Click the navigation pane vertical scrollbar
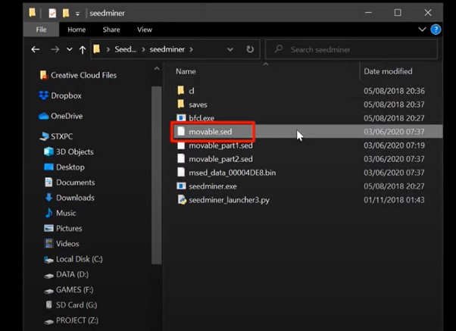This screenshot has width=456, height=331. pyautogui.click(x=157, y=175)
